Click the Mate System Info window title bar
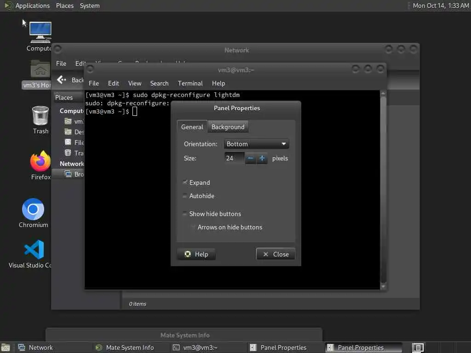The width and height of the screenshot is (471, 353). (x=184, y=335)
